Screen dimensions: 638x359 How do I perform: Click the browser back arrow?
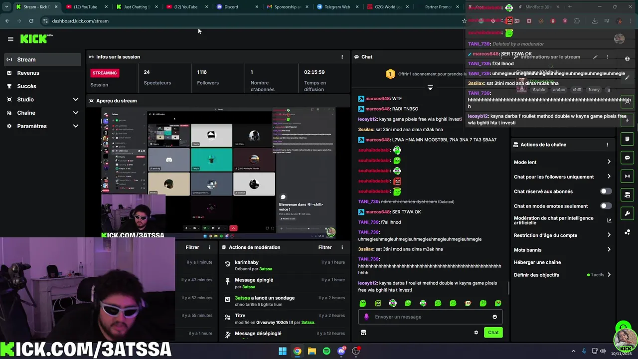tap(7, 21)
